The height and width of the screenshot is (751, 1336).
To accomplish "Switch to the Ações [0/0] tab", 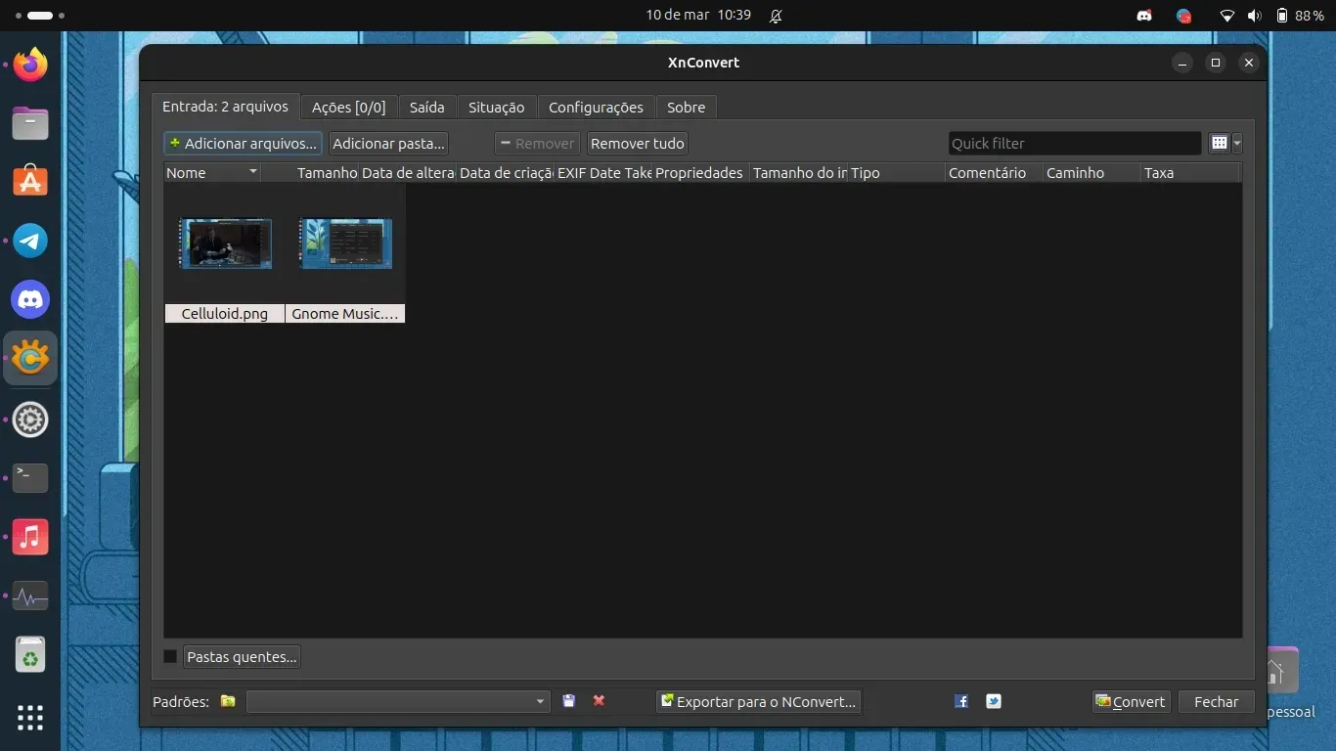I will 348,108.
